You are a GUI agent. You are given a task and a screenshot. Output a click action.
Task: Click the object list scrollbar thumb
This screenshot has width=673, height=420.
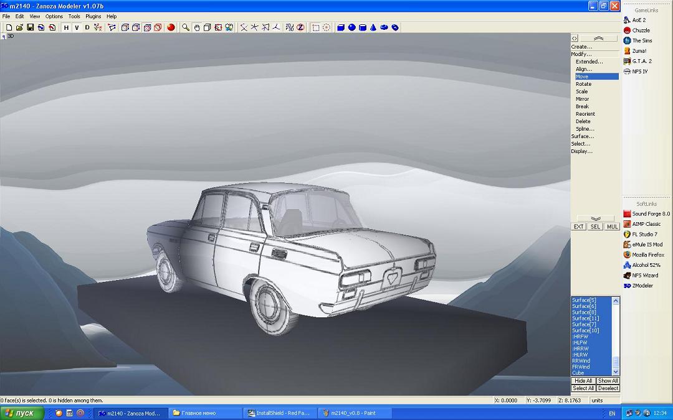coord(616,362)
